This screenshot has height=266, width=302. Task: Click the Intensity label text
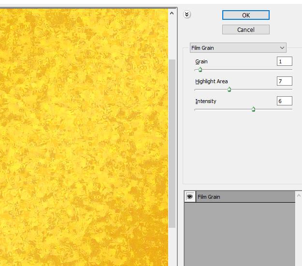[205, 102]
